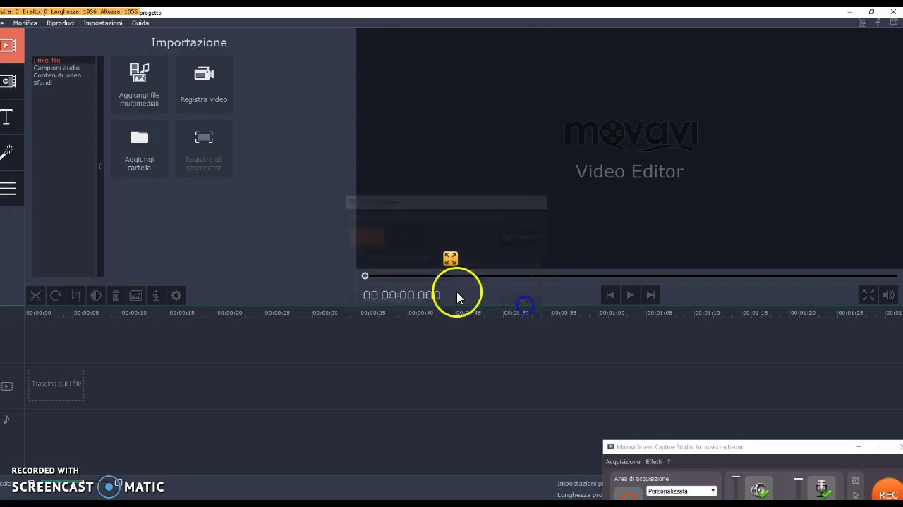Toggle fullscreen preview mode

[x=868, y=295]
